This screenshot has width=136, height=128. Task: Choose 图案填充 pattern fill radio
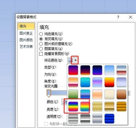tap(41, 49)
